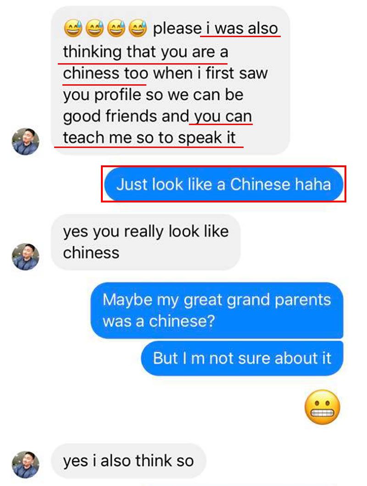Screen dimensions: 367x486
Task: Tap the first sweat-smile emoji in the message
Action: pyautogui.click(x=73, y=28)
